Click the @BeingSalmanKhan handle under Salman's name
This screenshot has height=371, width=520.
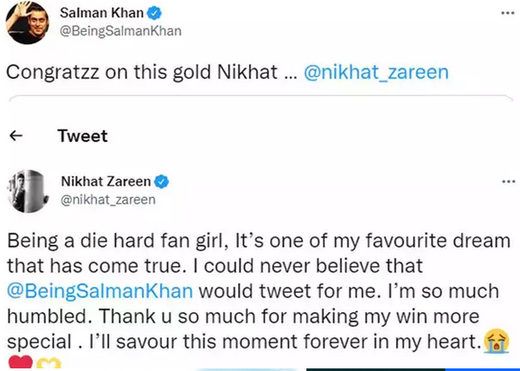(x=117, y=31)
